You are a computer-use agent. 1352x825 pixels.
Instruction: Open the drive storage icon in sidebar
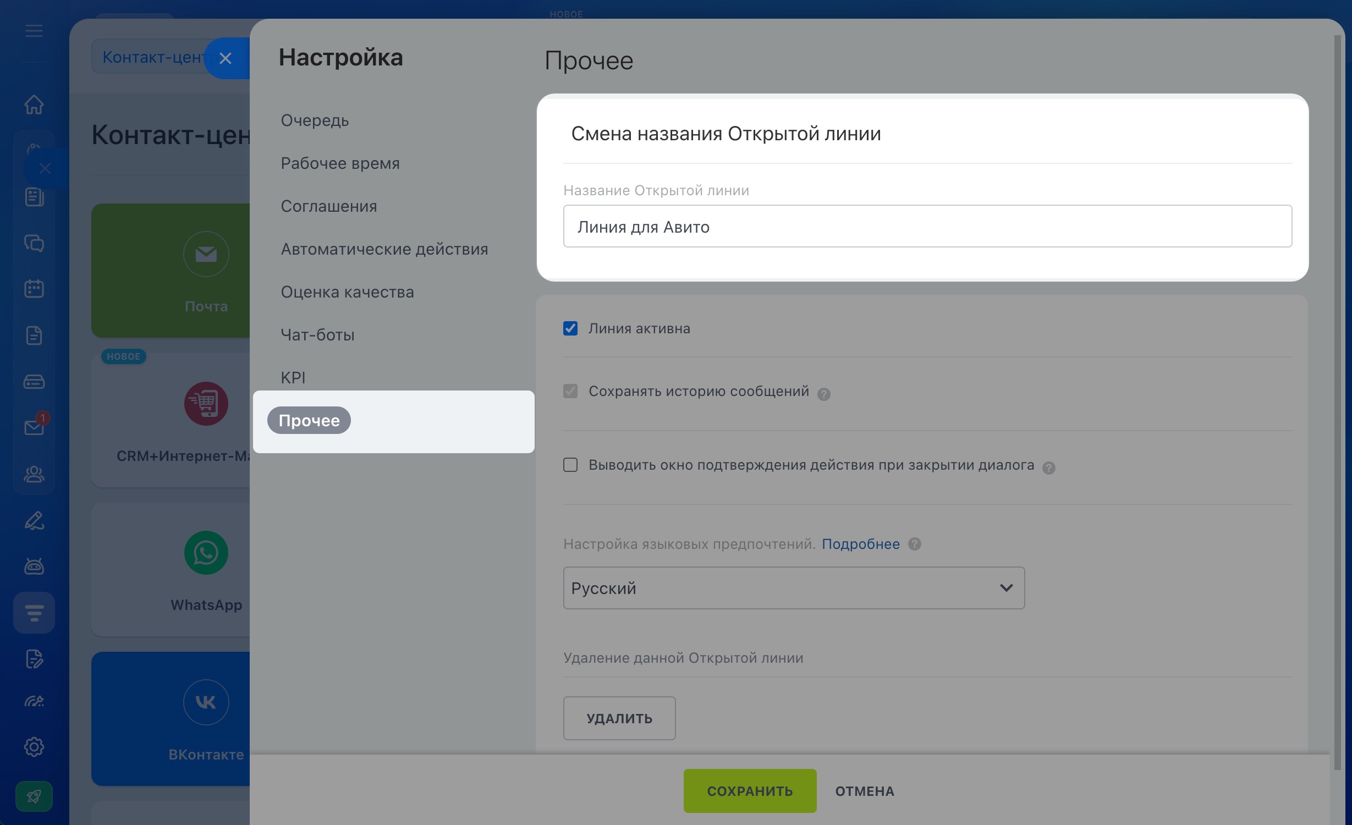coord(34,381)
